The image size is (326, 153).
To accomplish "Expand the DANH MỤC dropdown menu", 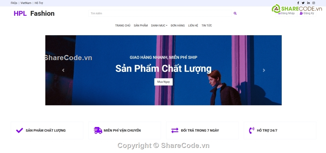I will click(x=159, y=26).
